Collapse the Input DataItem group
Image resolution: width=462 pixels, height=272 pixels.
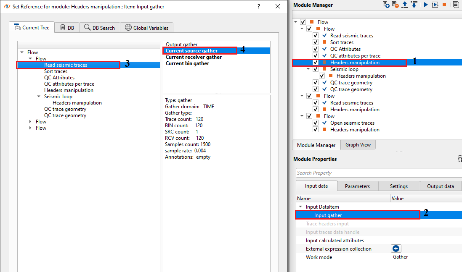click(300, 207)
